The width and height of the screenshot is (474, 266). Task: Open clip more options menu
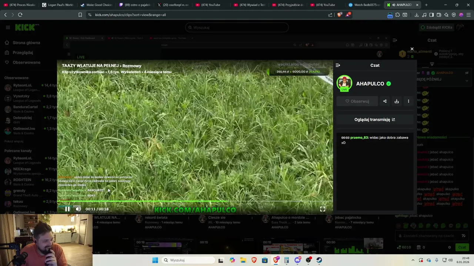coord(408,101)
